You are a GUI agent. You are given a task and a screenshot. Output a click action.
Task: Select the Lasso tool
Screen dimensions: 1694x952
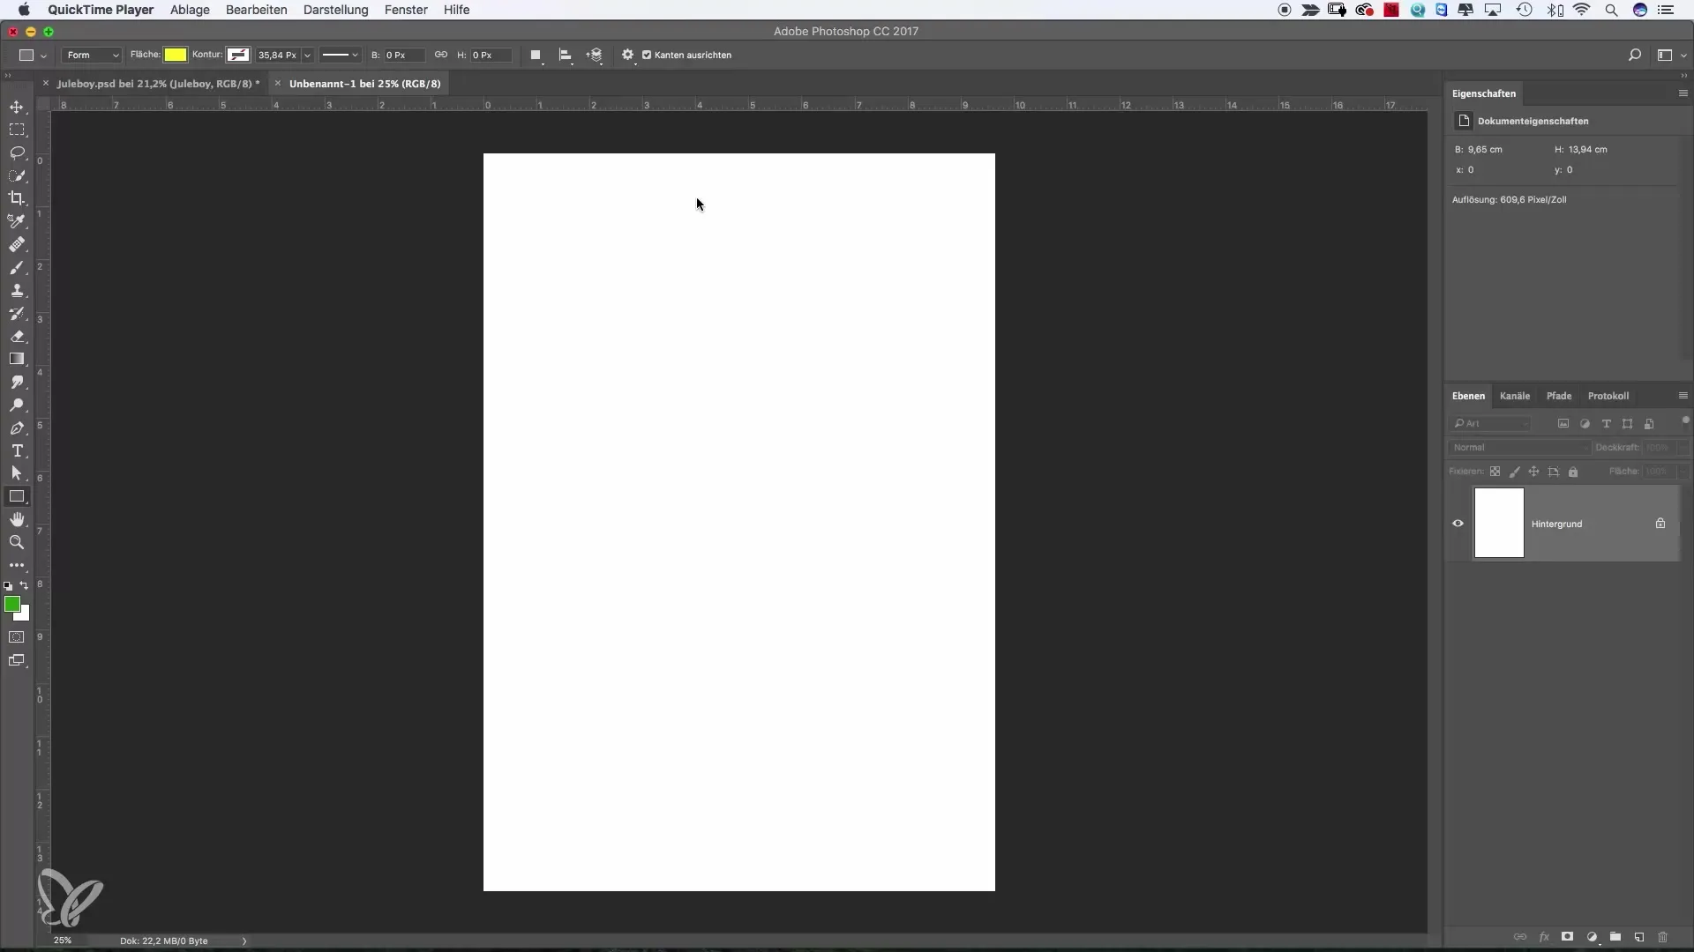pyautogui.click(x=17, y=152)
